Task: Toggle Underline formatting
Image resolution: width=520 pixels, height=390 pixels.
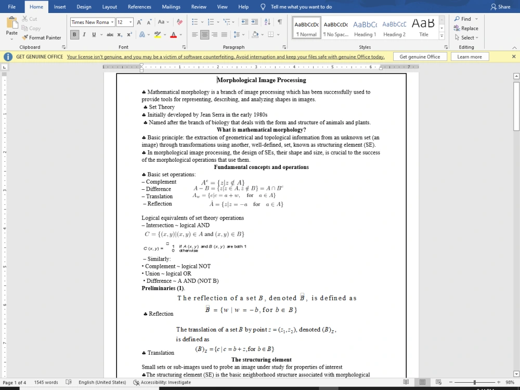Action: pyautogui.click(x=94, y=34)
